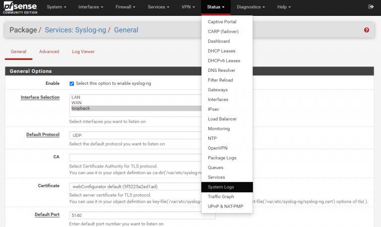Select LAN in Interface Selection list
The width and height of the screenshot is (381, 227).
point(75,97)
